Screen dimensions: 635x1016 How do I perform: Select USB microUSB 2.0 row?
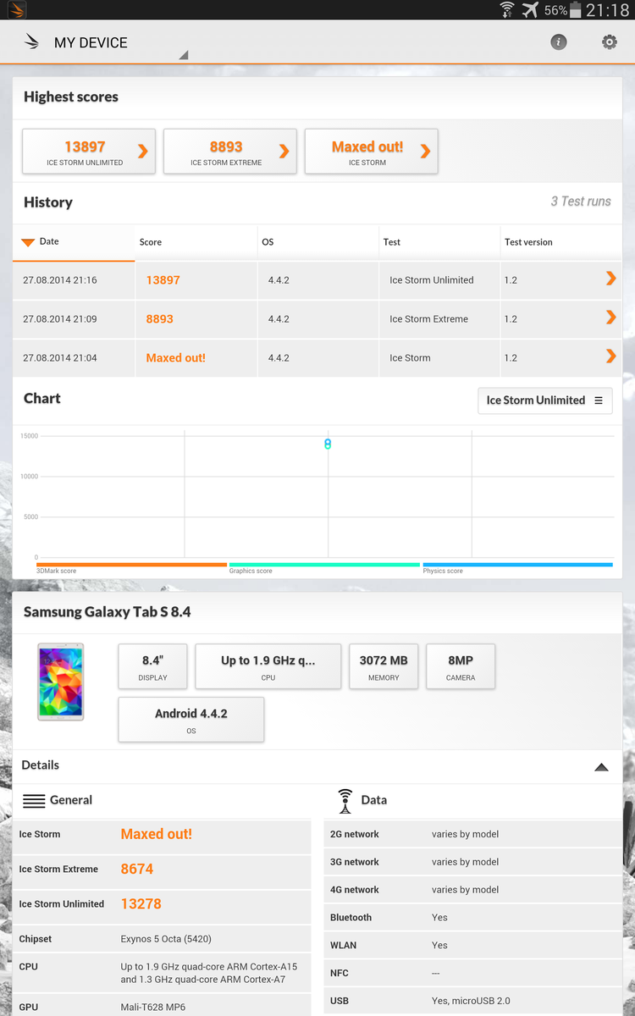pyautogui.click(x=472, y=1001)
